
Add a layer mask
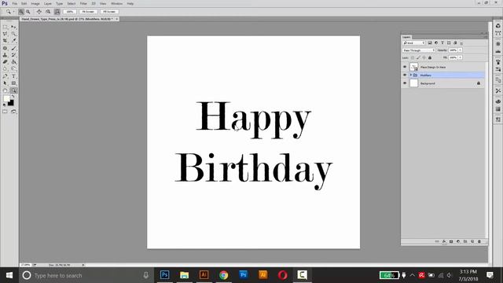point(451,241)
